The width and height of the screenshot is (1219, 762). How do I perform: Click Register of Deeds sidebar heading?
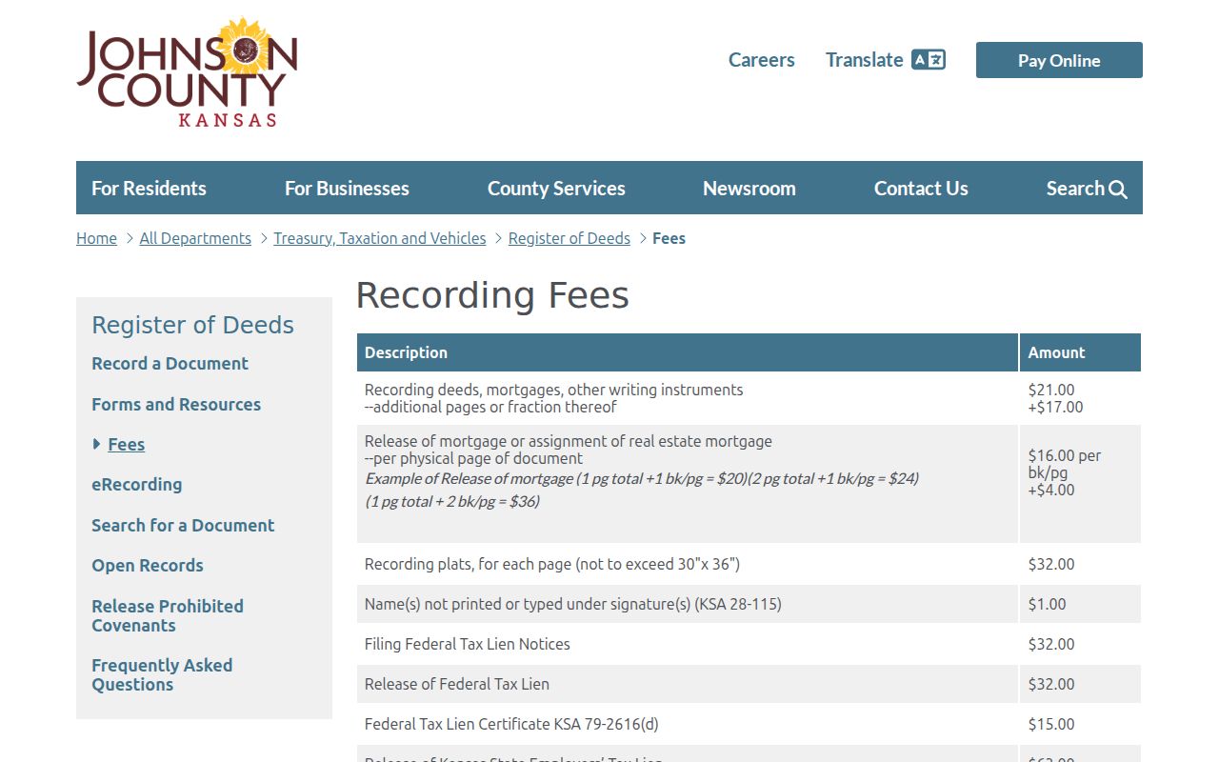[192, 325]
